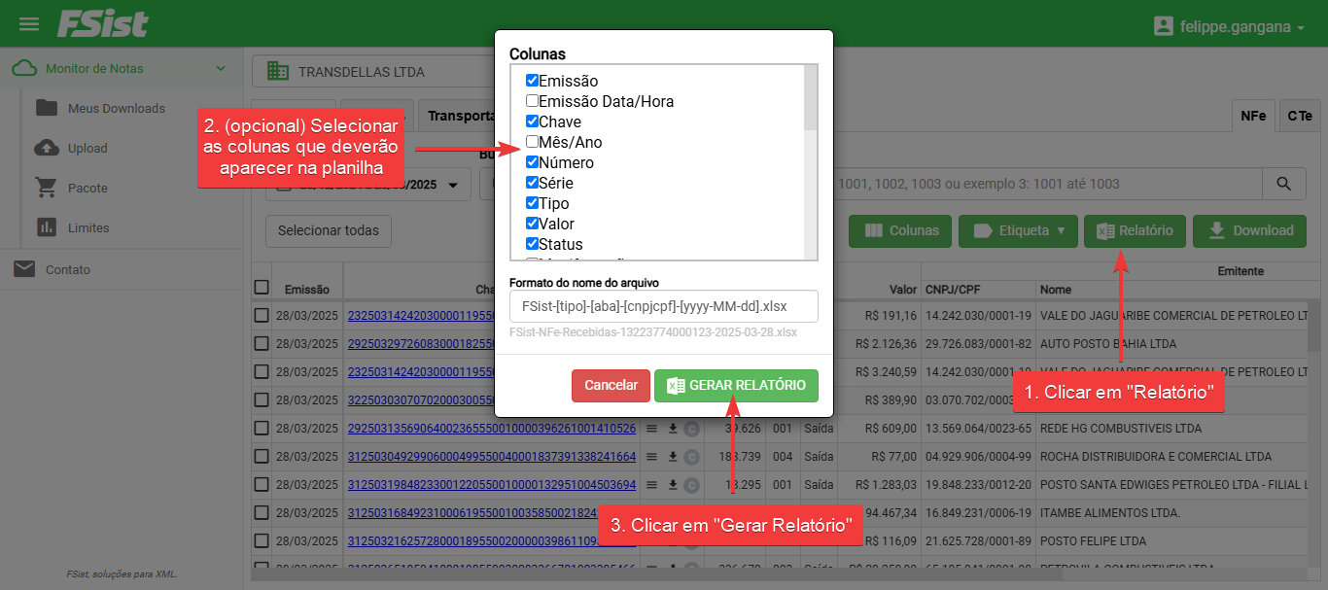Open row menu for Rede HG Combustiveis
Screen dimensions: 1328x590
652,429
